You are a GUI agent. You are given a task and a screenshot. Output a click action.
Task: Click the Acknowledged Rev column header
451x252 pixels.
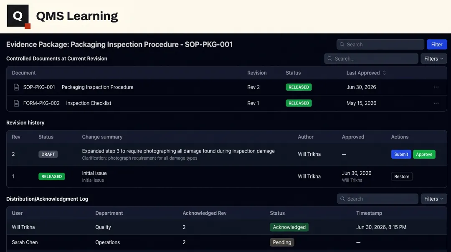tap(205, 213)
